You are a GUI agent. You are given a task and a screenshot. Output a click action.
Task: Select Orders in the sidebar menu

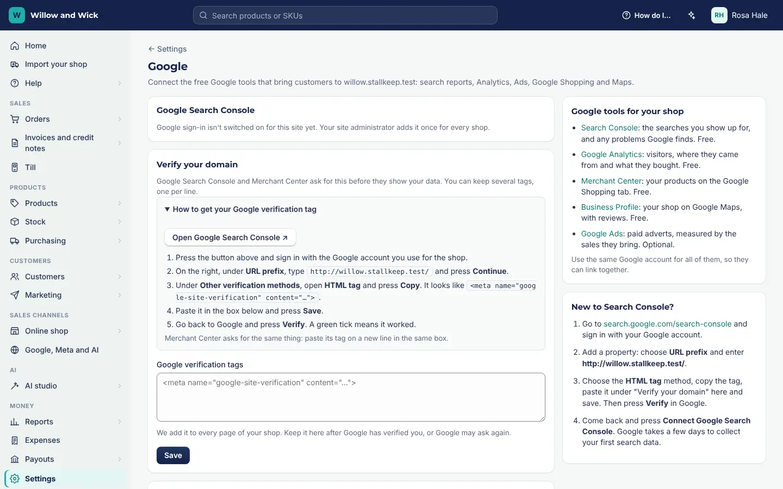[65, 119]
